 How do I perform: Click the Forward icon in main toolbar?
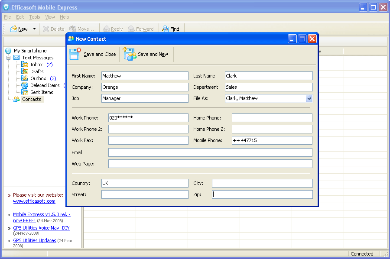pyautogui.click(x=131, y=29)
